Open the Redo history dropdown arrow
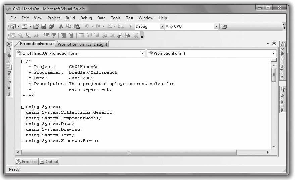The height and width of the screenshot is (180, 295). pos(103,27)
